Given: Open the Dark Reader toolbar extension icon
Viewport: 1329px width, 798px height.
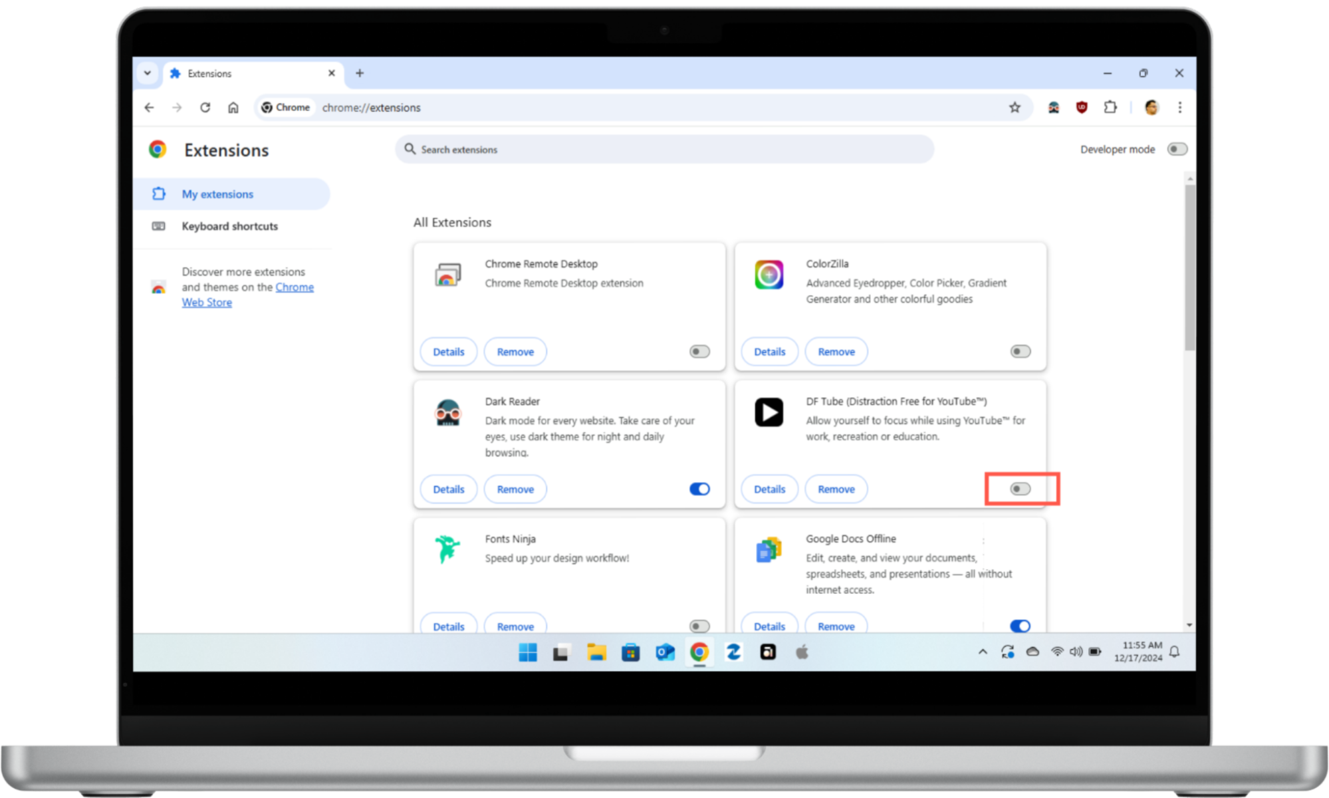Looking at the screenshot, I should tap(1053, 107).
